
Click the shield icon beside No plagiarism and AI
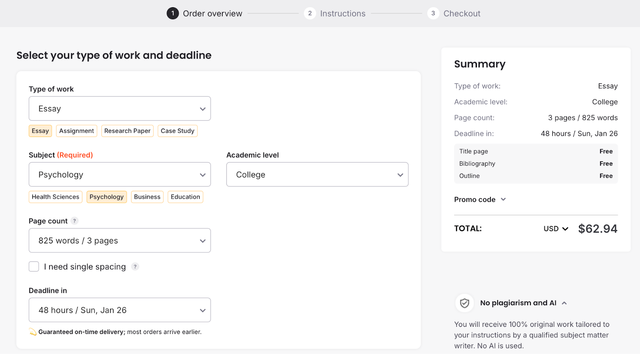464,303
